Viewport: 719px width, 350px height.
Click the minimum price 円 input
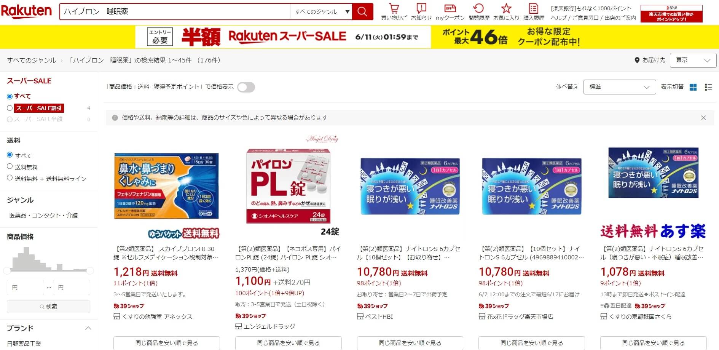tap(26, 288)
